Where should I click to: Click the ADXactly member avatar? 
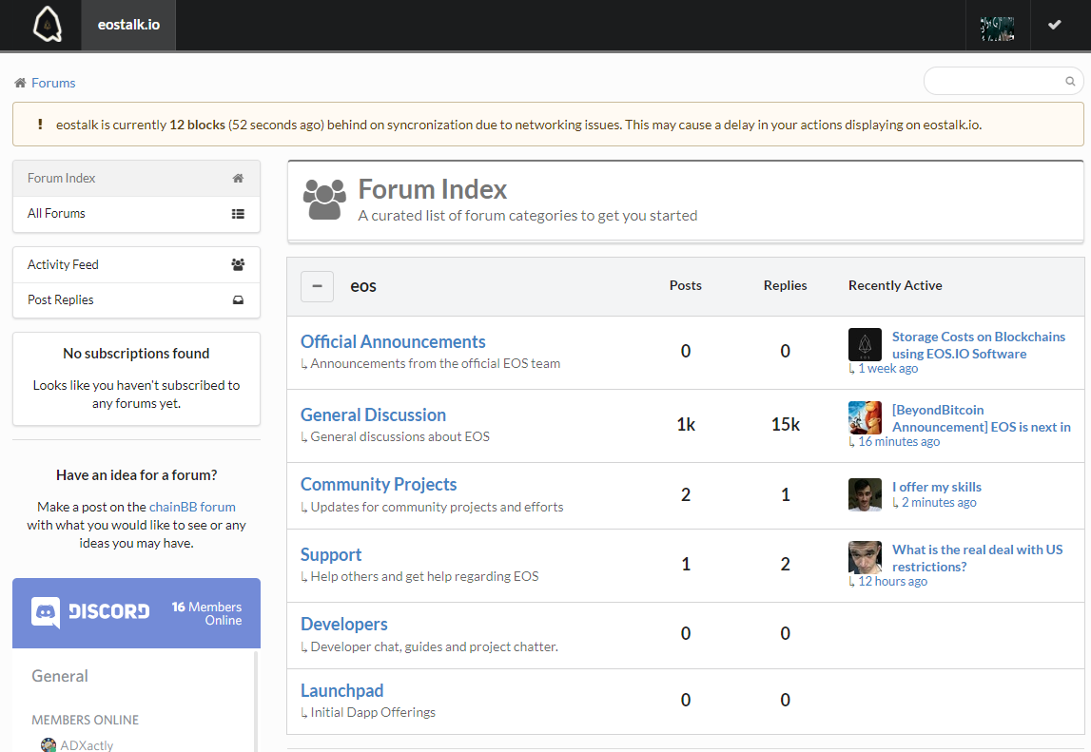[49, 745]
